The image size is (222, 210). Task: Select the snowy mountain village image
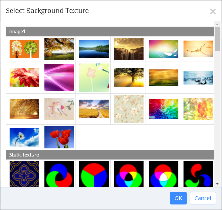click(x=198, y=78)
